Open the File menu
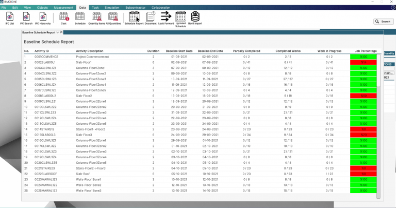The image size is (396, 208). 4,8
